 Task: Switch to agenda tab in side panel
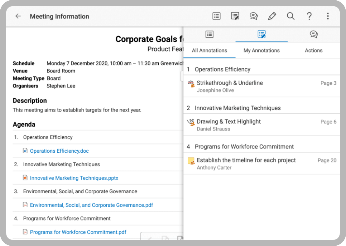tap(209, 34)
